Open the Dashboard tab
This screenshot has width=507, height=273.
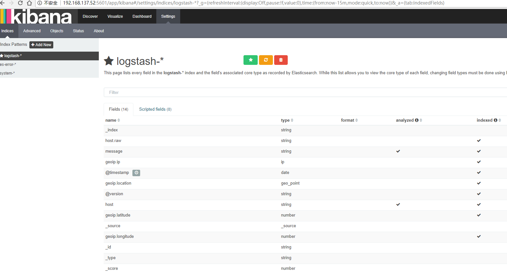[142, 16]
